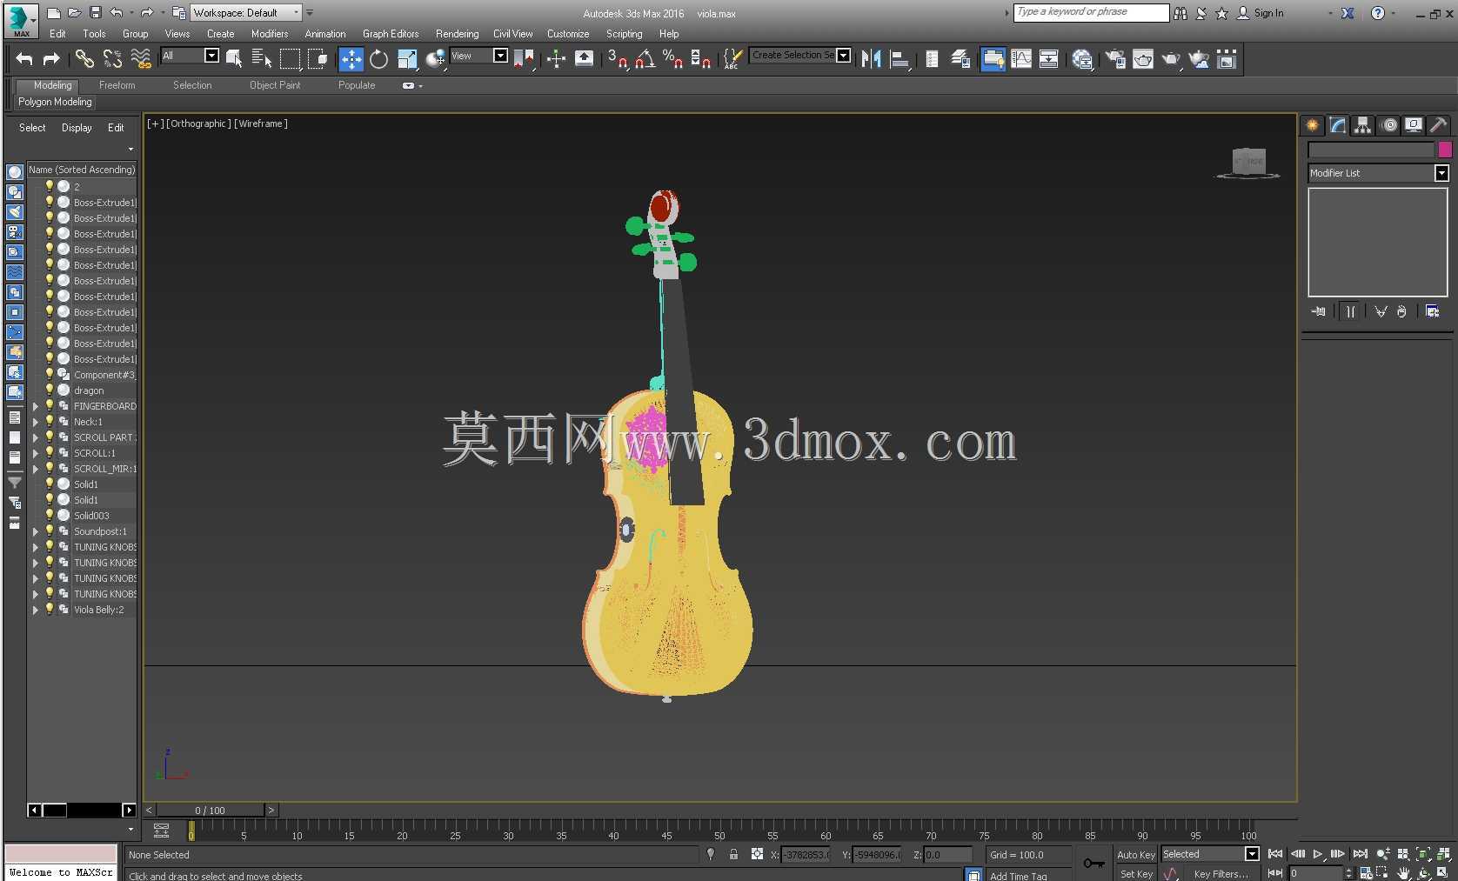
Task: Expand the Viola Belly:2 tree item
Action: coord(36,610)
